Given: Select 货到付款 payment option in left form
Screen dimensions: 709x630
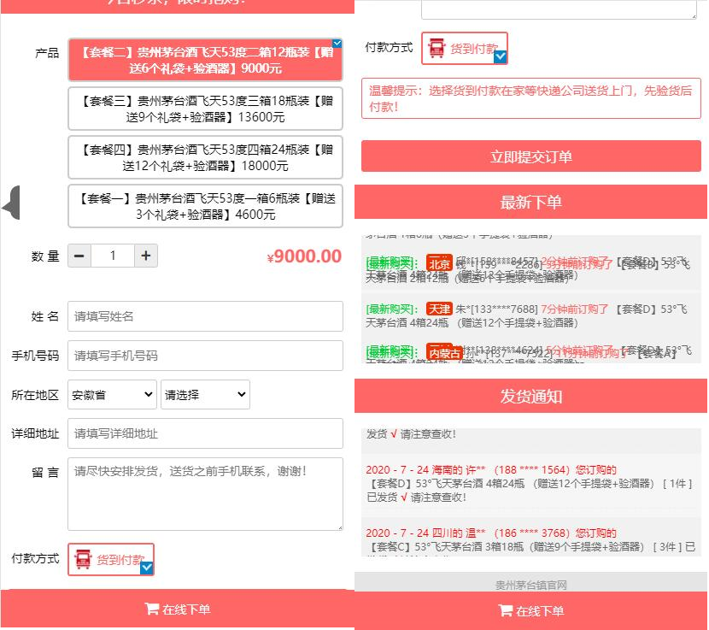Looking at the screenshot, I should click(111, 559).
